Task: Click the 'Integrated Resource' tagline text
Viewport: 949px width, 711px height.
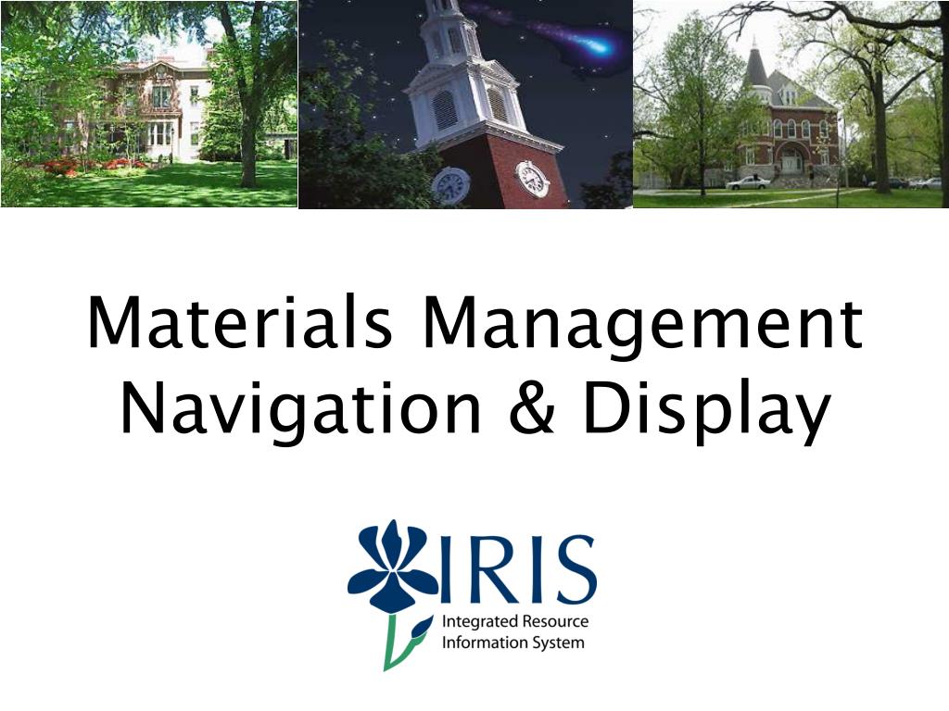Action: coord(515,622)
